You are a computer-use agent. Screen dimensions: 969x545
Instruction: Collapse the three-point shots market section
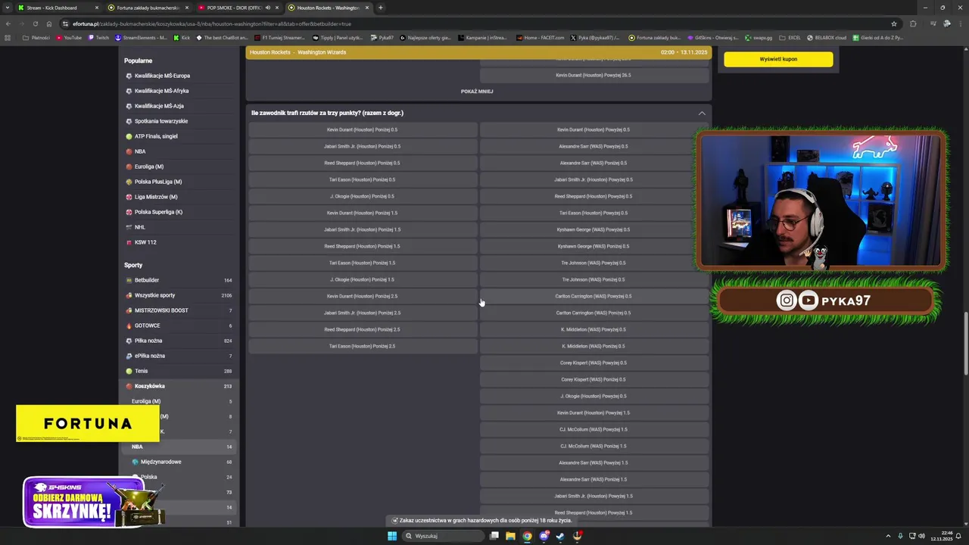pos(702,114)
